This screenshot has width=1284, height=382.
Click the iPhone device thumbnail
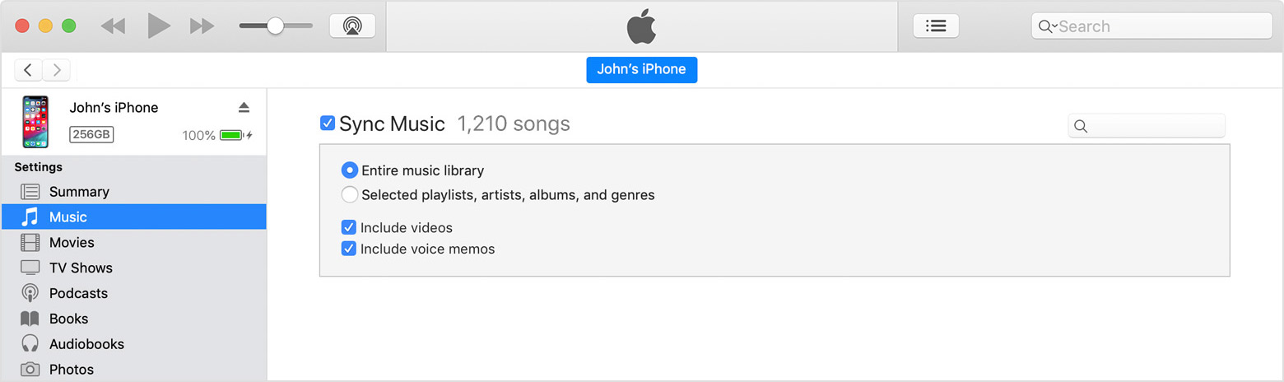point(35,122)
